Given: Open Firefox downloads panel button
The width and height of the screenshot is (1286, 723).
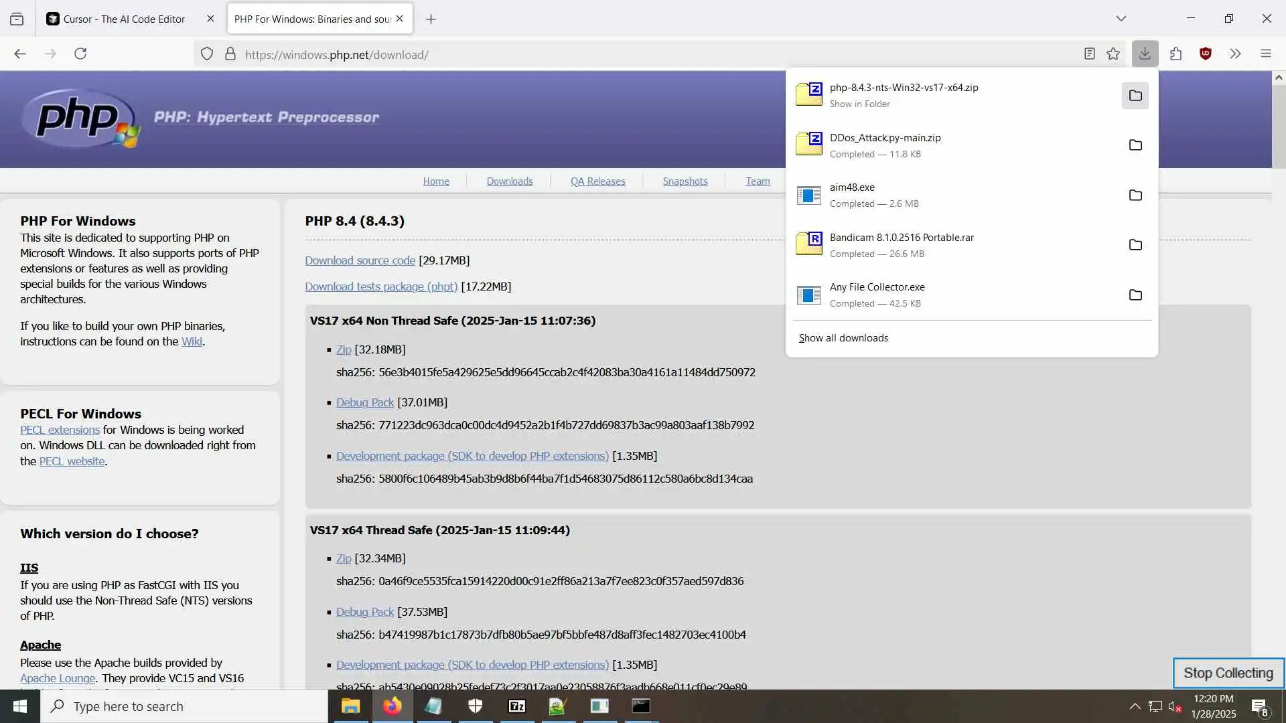Looking at the screenshot, I should click(x=1145, y=54).
